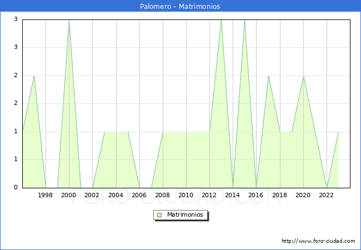
Task: Click the 2020 peak data point
Action: coord(303,76)
